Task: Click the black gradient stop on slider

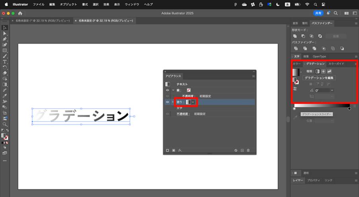Action: [x=349, y=108]
